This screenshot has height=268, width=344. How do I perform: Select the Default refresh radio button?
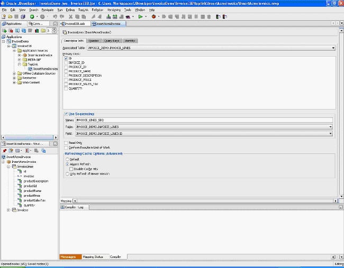(67, 159)
